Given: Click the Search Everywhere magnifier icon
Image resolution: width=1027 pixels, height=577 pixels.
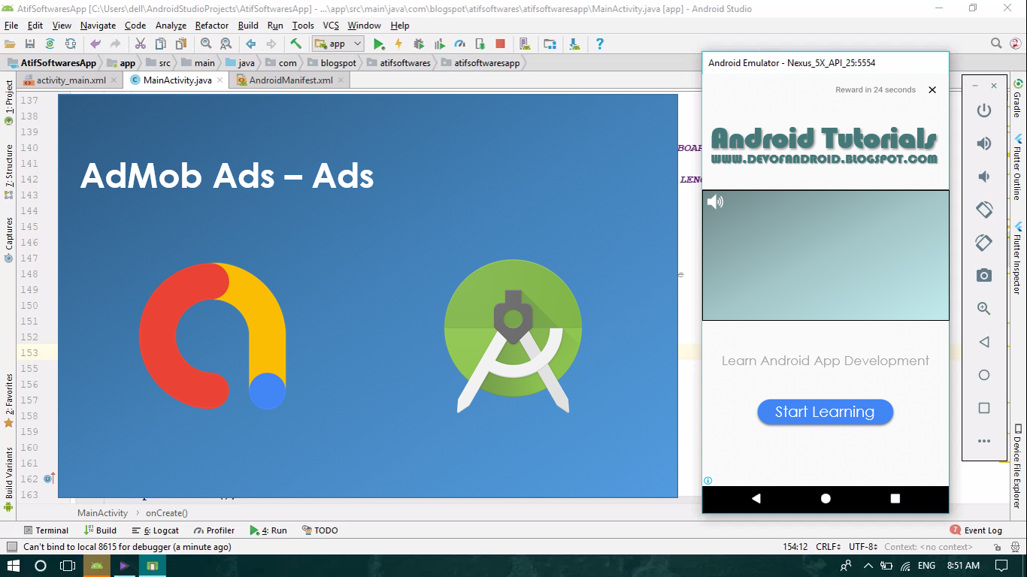Looking at the screenshot, I should pos(996,44).
